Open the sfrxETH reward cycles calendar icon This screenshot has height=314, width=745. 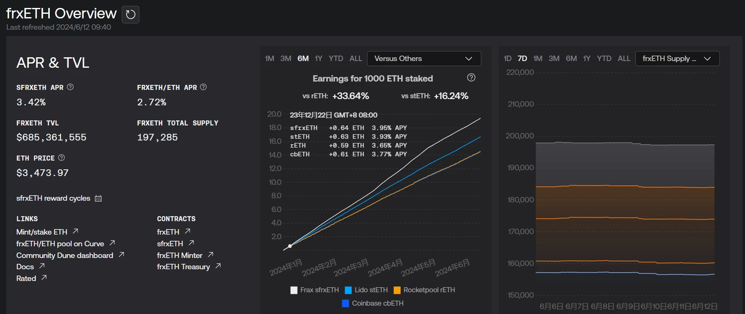click(98, 198)
